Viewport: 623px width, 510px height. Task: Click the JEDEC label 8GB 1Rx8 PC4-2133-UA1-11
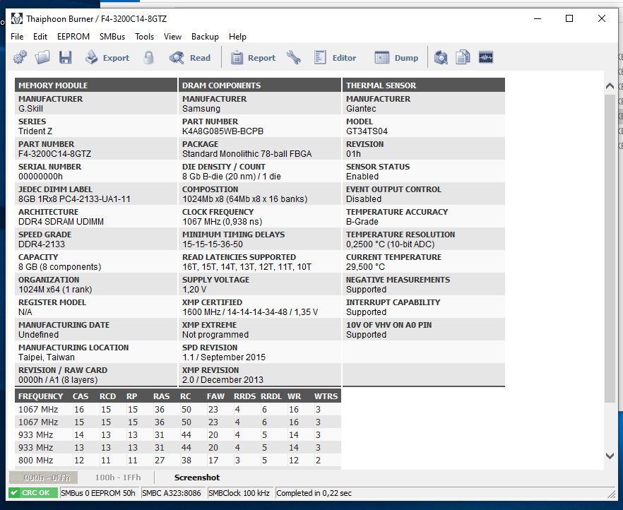pos(74,199)
